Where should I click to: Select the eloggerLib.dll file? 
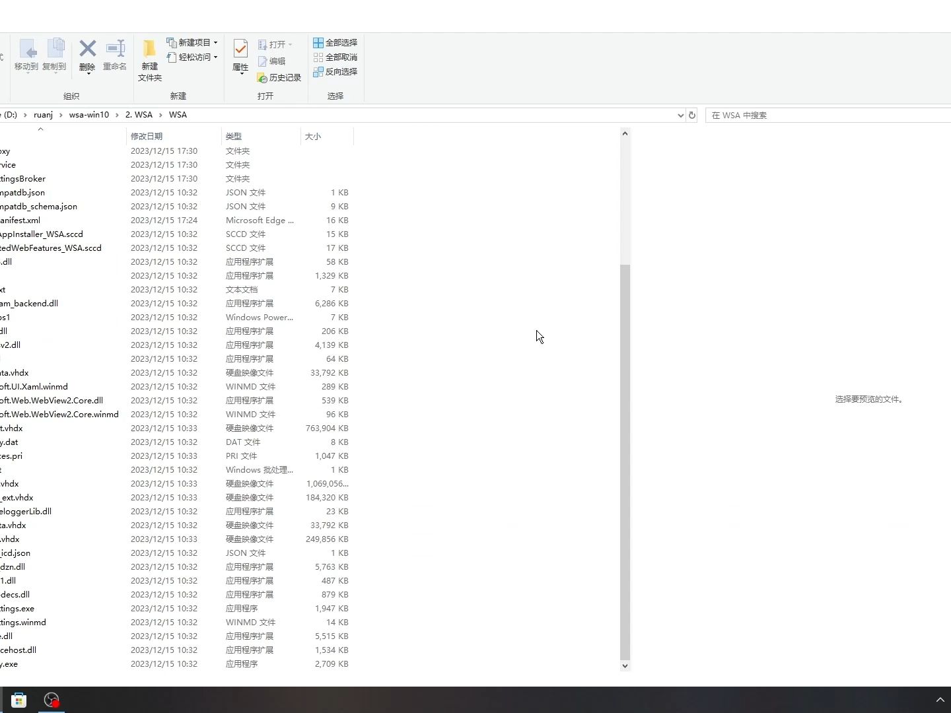coord(175,512)
